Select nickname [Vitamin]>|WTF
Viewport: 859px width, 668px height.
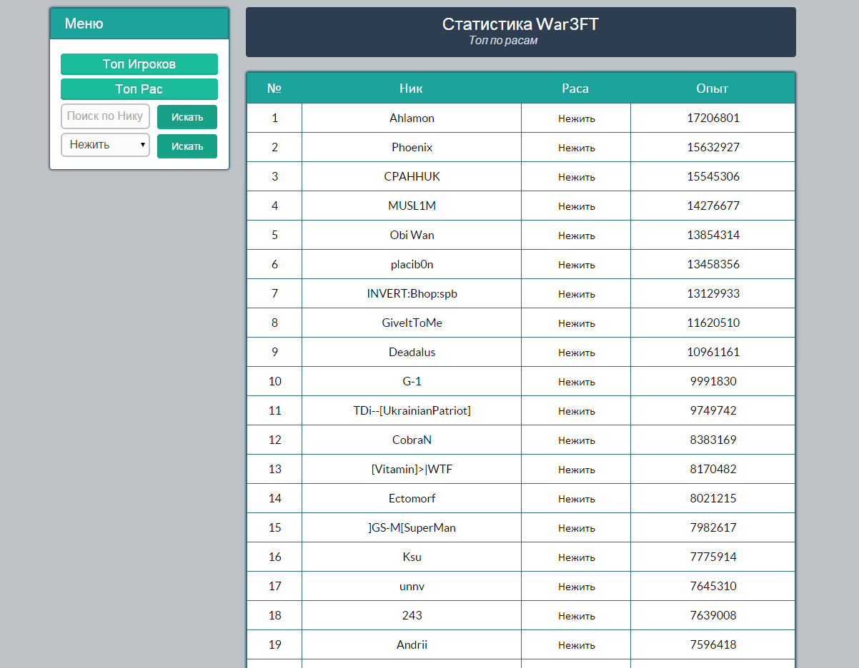(412, 470)
